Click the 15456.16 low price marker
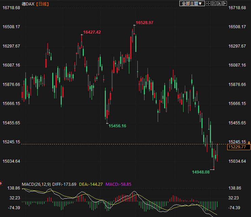 [117, 126]
